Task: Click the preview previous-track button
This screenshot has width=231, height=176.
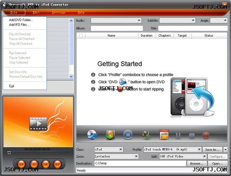Action: [22, 164]
